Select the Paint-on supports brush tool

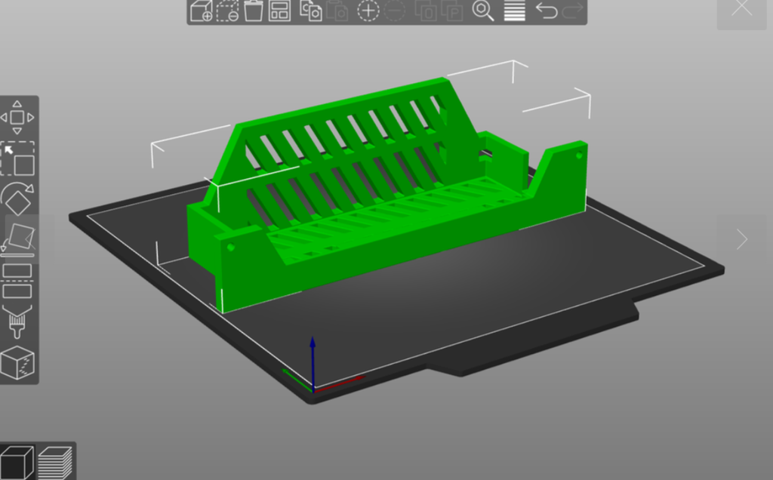[17, 322]
